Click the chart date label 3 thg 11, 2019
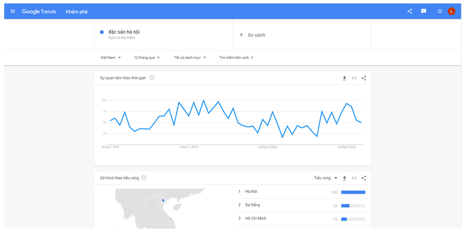The height and width of the screenshot is (245, 466). [x=189, y=147]
